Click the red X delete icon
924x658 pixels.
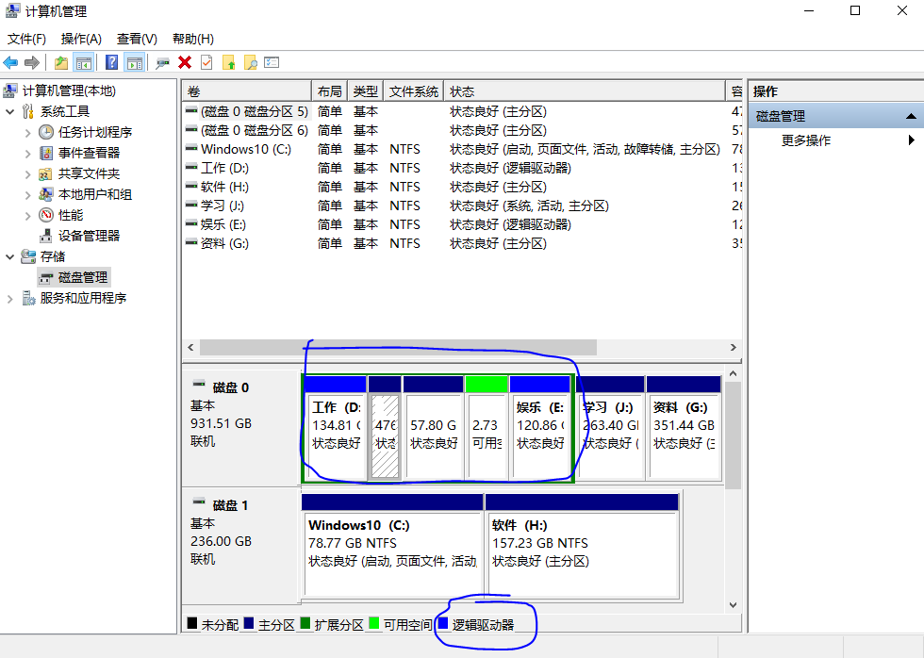[x=185, y=62]
